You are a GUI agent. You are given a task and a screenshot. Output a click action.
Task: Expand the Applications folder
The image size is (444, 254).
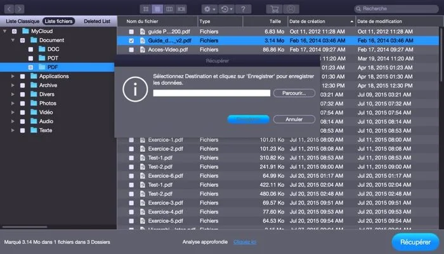pos(13,76)
